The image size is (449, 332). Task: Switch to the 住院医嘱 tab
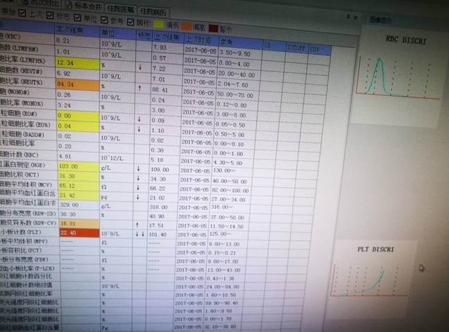[x=120, y=8]
